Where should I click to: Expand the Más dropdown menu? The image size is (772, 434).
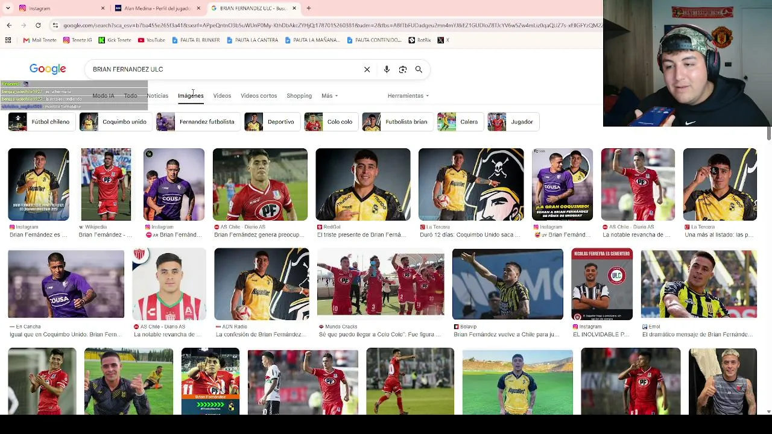(329, 96)
